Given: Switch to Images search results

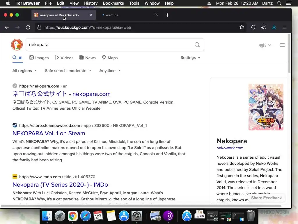Looking at the screenshot, I should (x=39, y=58).
